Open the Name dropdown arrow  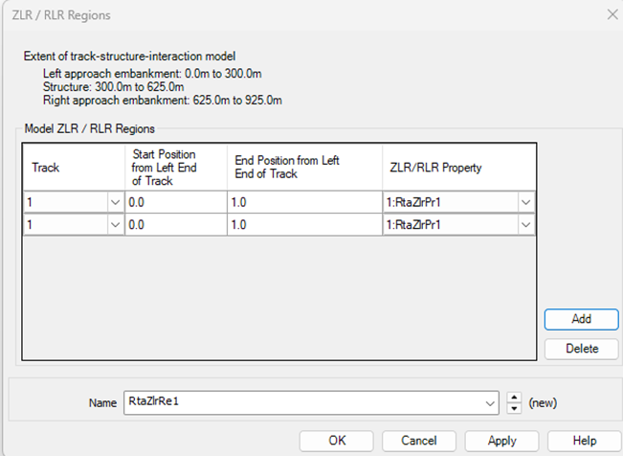click(x=491, y=402)
